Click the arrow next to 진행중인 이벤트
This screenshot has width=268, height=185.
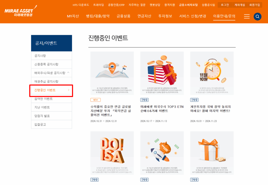tap(69, 90)
